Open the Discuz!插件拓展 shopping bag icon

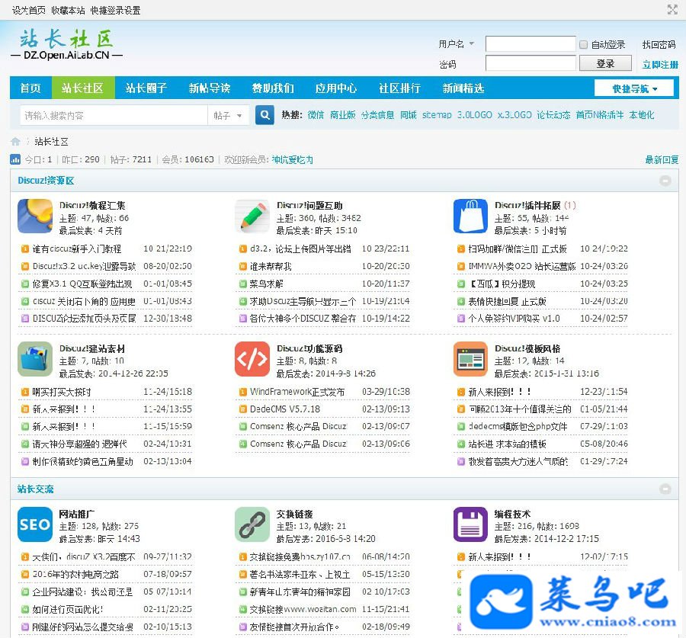470,216
